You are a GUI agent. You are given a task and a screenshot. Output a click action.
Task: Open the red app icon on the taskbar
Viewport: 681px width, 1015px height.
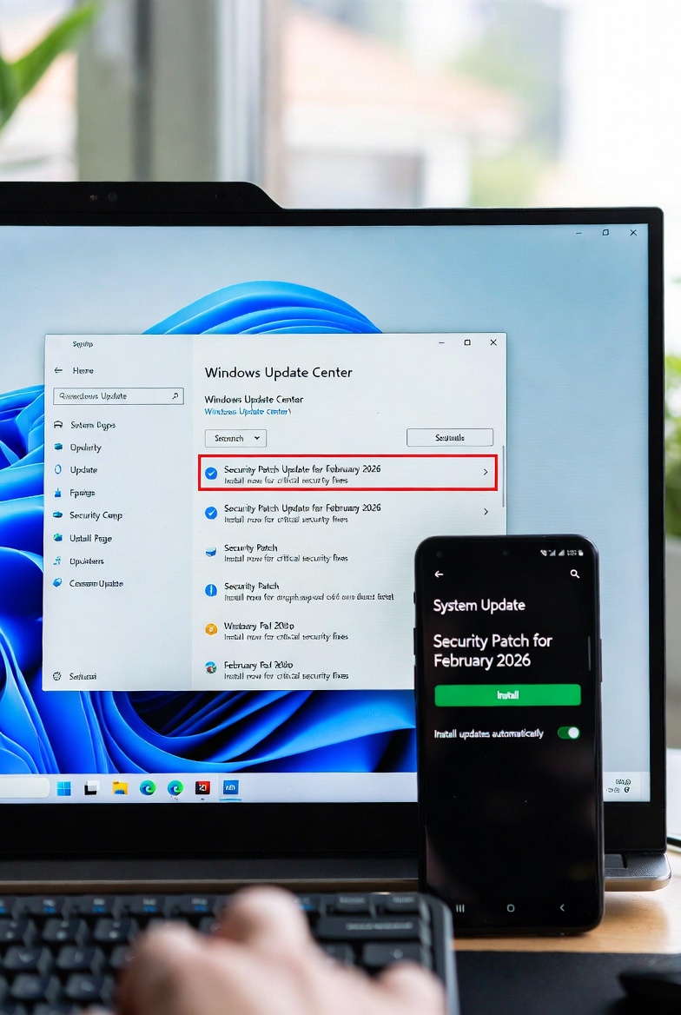(x=202, y=788)
